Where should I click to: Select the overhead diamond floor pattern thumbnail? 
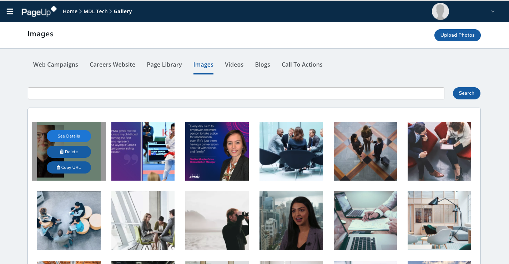pyautogui.click(x=365, y=151)
